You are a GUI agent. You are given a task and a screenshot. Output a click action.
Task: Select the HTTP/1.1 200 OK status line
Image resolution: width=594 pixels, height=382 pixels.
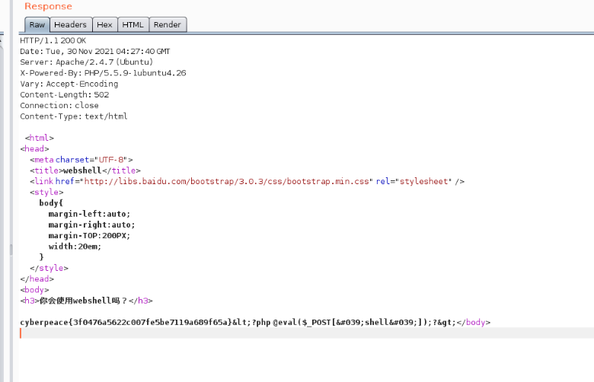(53, 40)
